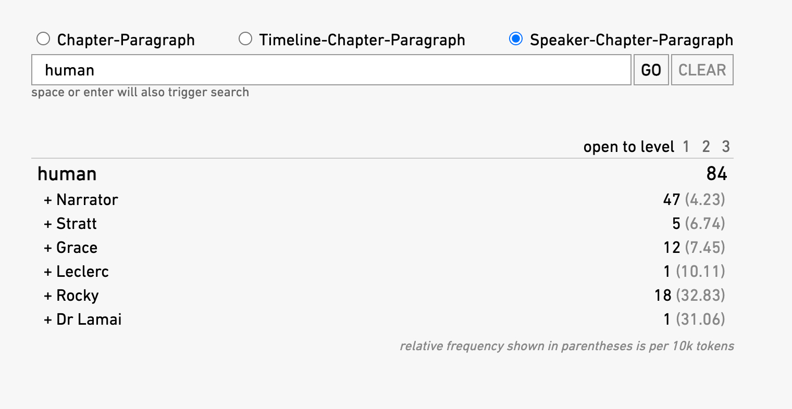Click the search field containing 'human'
This screenshot has height=409, width=792.
point(331,70)
